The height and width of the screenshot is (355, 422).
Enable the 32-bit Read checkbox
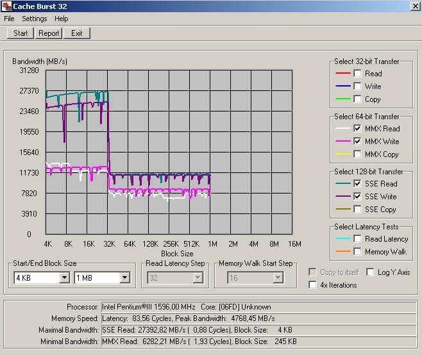pyautogui.click(x=357, y=73)
